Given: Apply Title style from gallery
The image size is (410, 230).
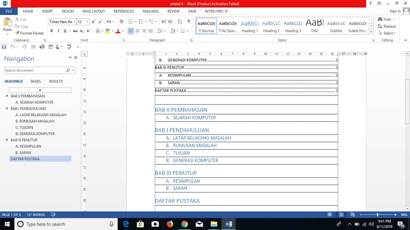Looking at the screenshot, I should [x=315, y=26].
